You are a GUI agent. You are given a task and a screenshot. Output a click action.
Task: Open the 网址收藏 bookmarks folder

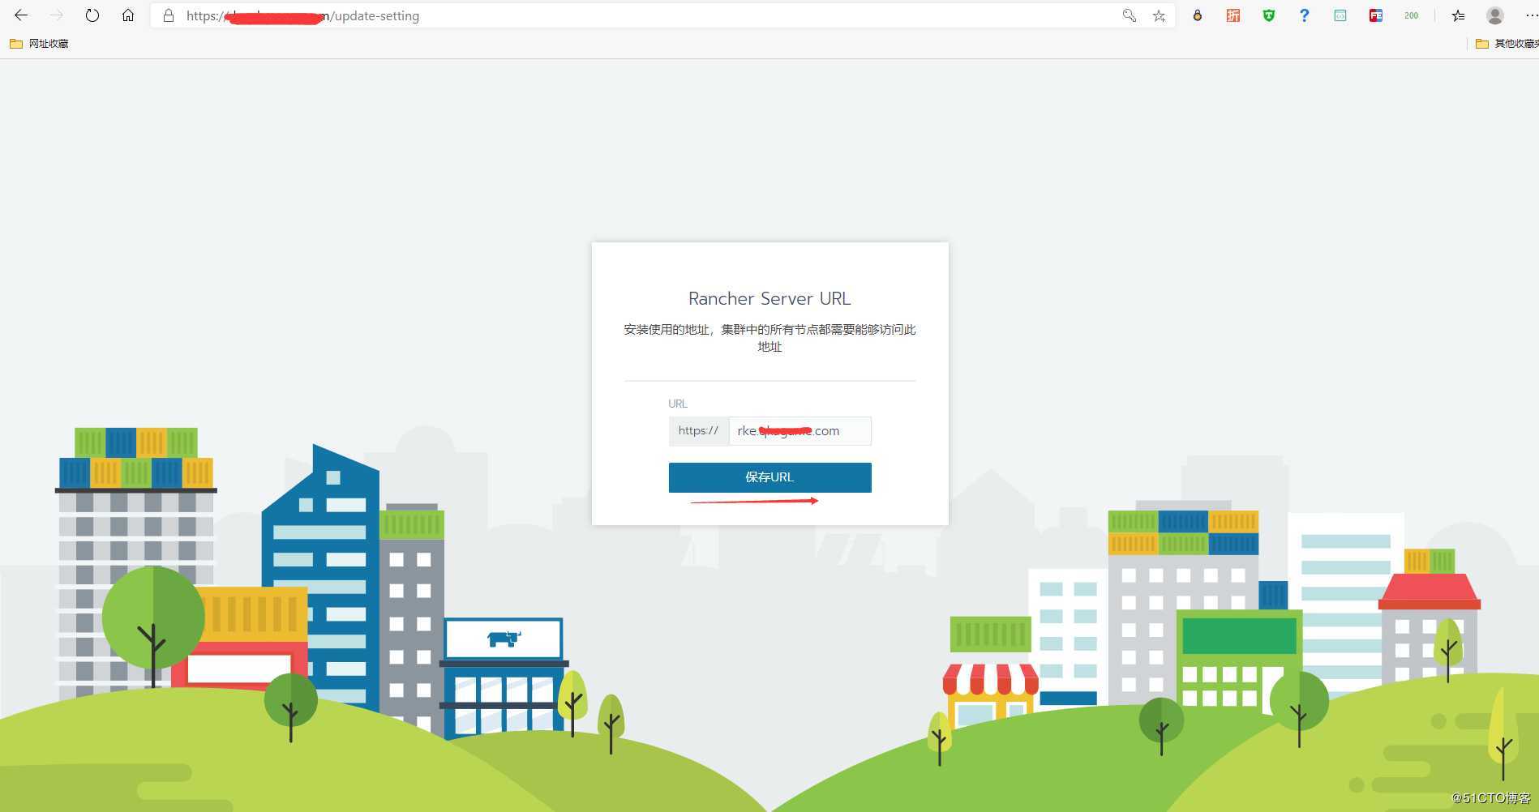[39, 44]
